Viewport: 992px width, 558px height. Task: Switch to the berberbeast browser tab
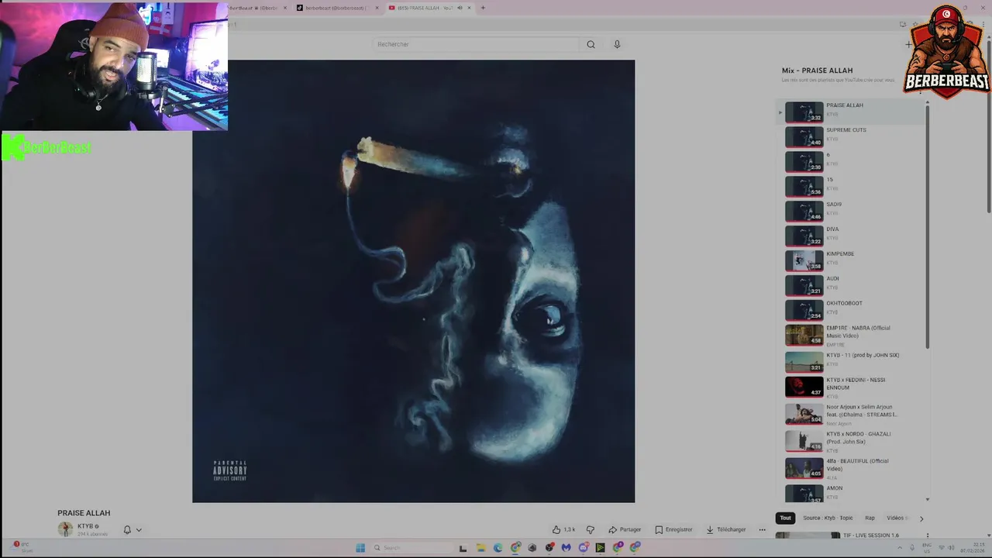pos(337,8)
